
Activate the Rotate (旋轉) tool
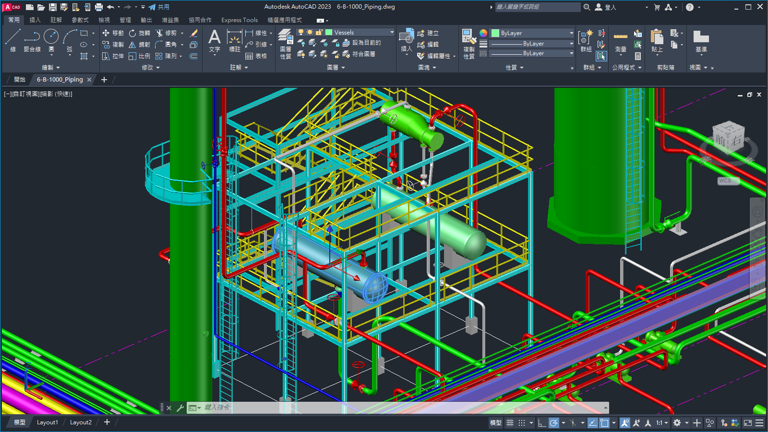140,33
